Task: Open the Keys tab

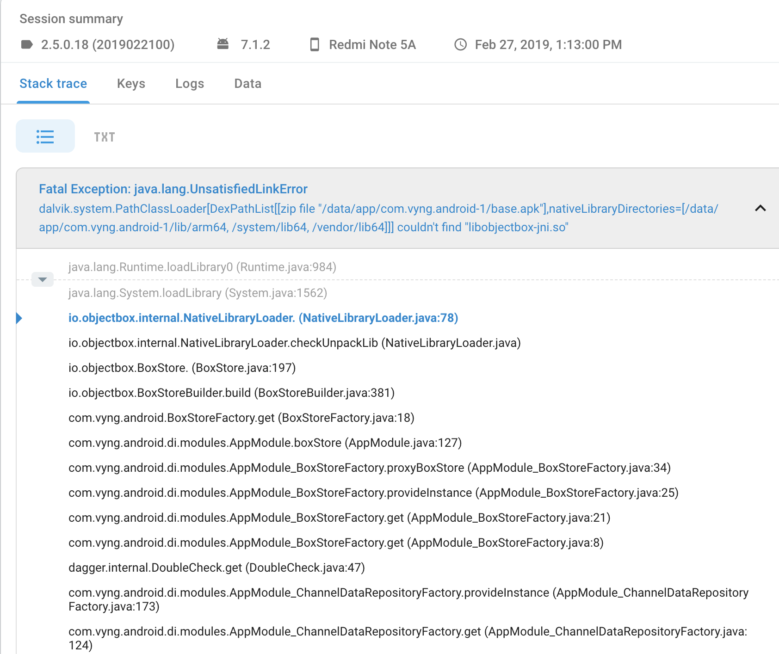Action: [x=131, y=84]
